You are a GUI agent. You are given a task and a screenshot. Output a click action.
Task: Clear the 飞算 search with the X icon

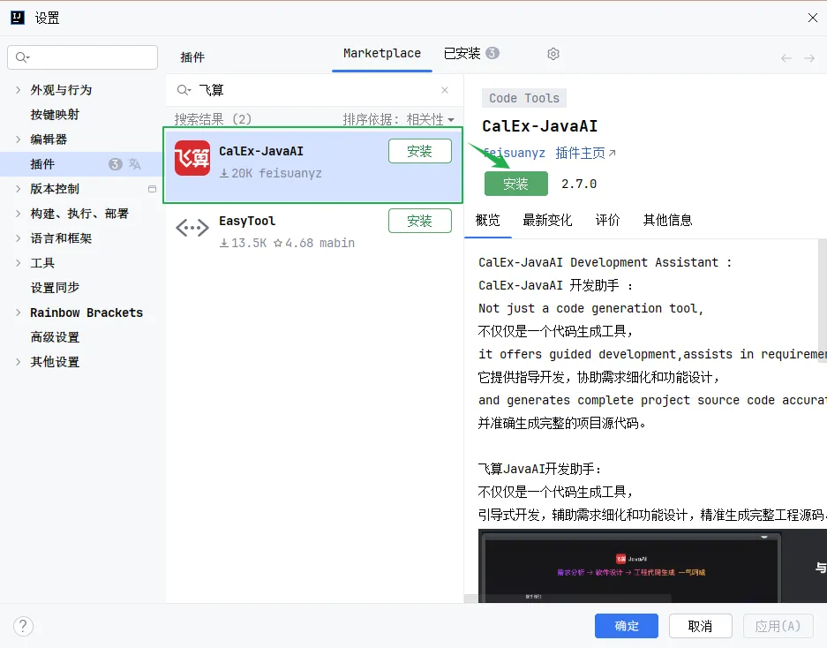445,90
